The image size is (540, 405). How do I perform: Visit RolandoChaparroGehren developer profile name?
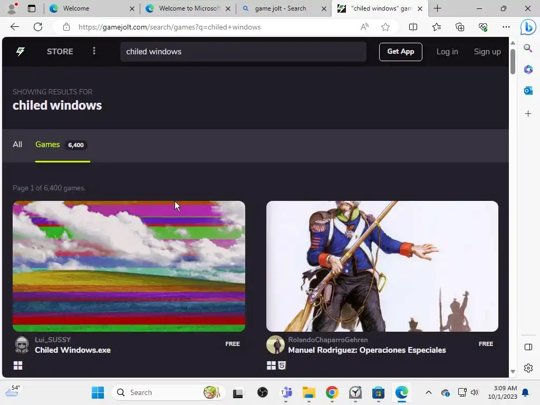(328, 340)
